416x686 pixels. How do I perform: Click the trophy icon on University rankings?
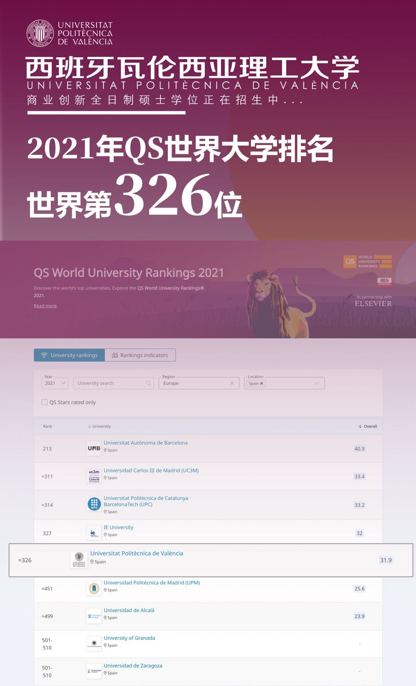coord(44,355)
